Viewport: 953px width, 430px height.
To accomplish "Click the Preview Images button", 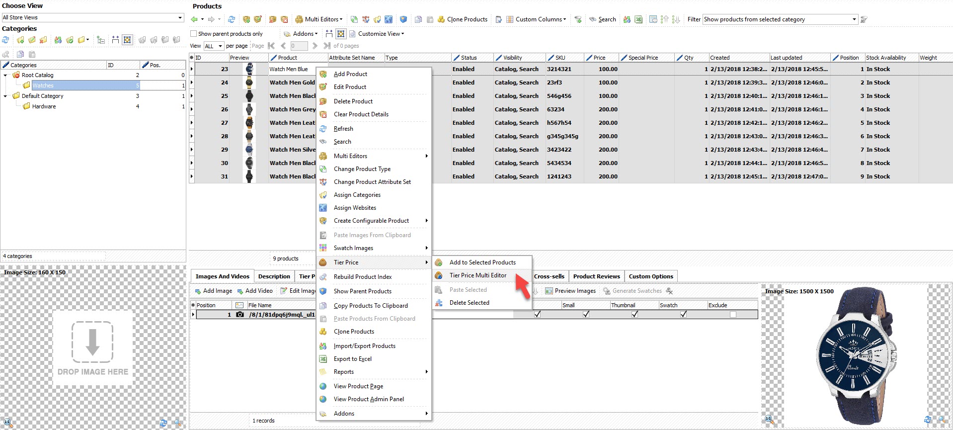I will [570, 291].
